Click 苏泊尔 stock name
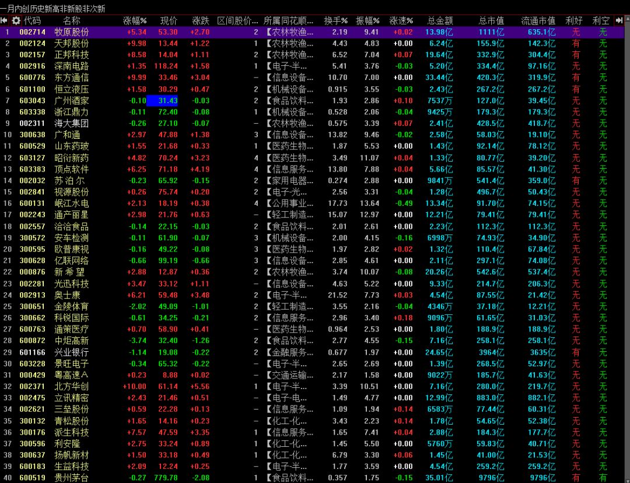The height and width of the screenshot is (483, 630). point(69,180)
